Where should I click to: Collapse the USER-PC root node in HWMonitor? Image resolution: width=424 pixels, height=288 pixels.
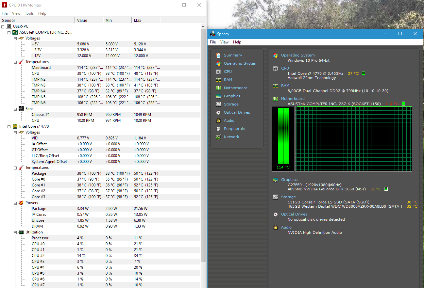point(3,26)
